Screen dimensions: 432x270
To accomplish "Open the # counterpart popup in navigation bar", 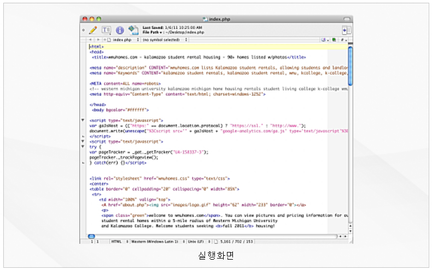I will 343,40.
